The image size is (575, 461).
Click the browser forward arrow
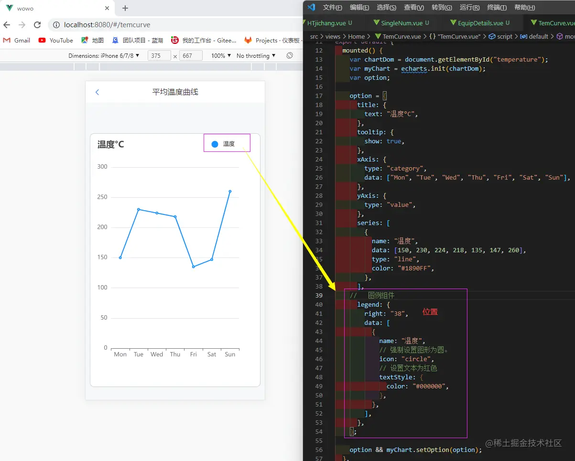pyautogui.click(x=22, y=25)
